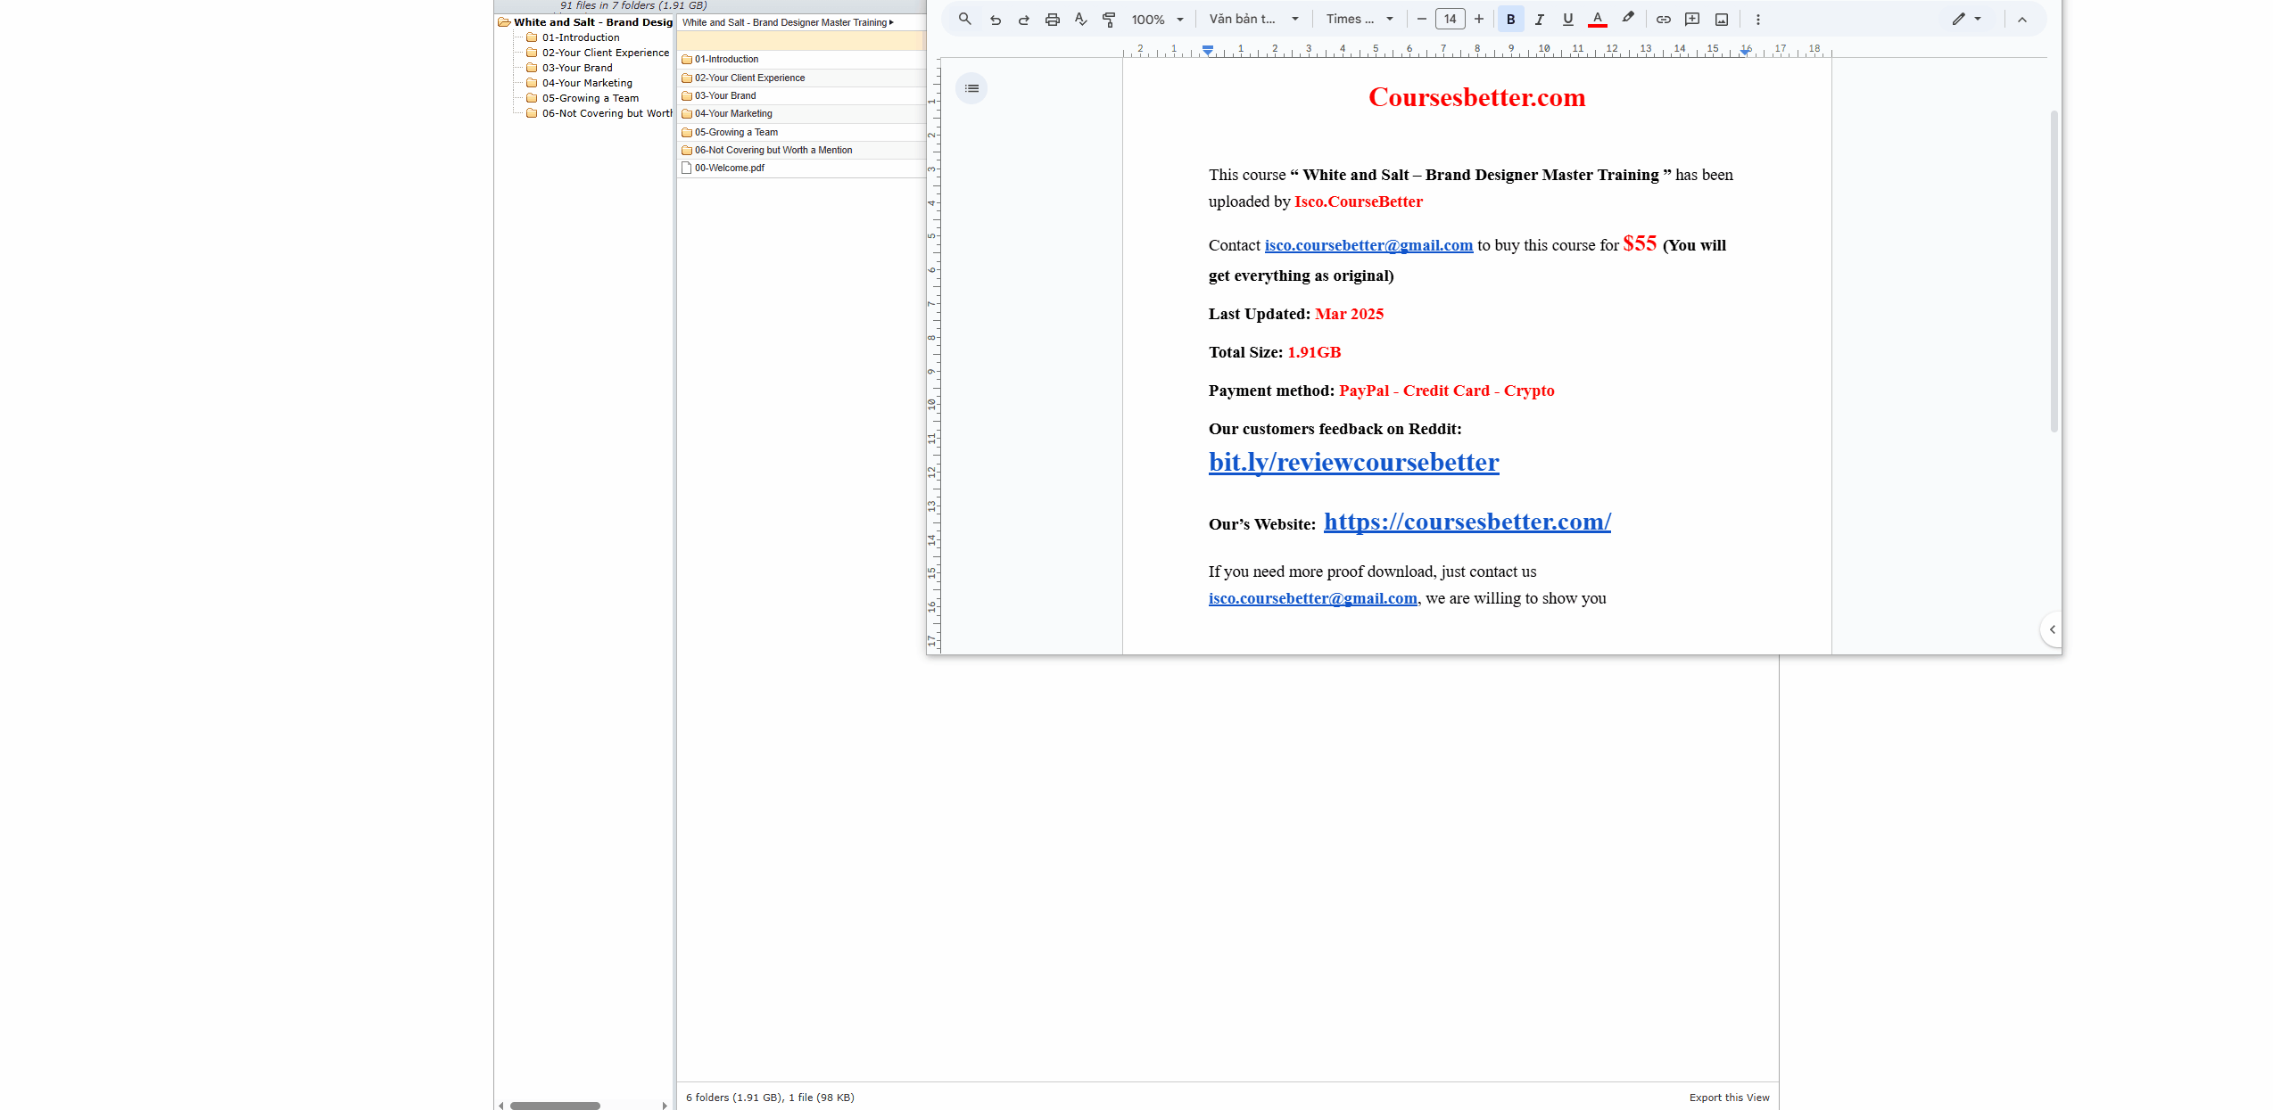Click the right indent marker on the ruler
This screenshot has width=2273, height=1110.
(x=1745, y=51)
